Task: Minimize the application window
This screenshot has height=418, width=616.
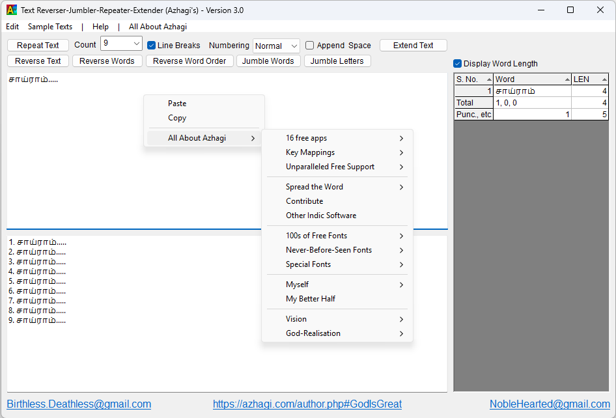Action: (540, 10)
